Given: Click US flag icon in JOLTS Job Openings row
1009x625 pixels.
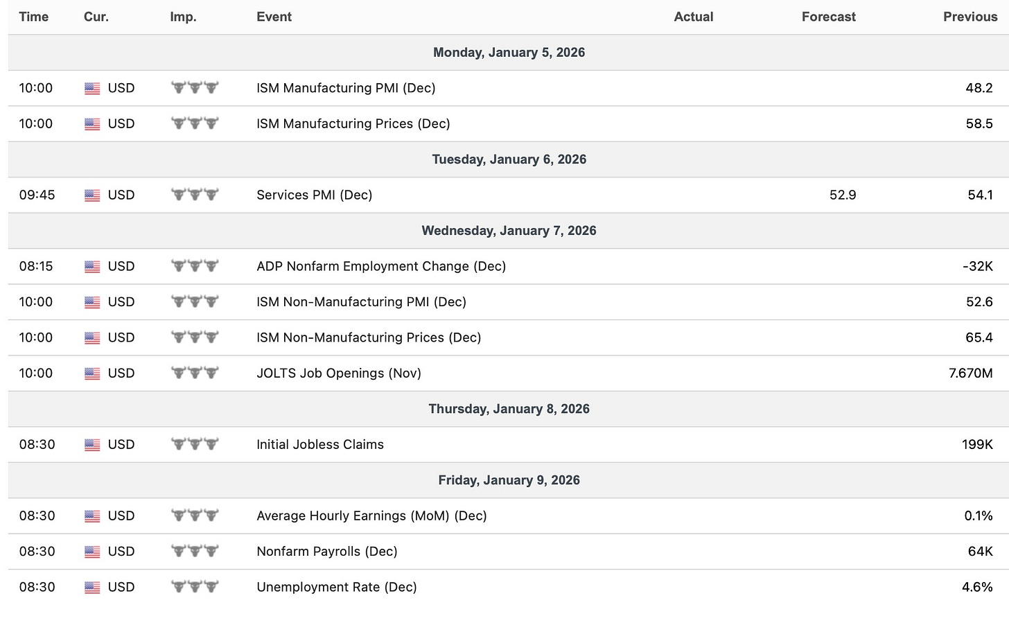Looking at the screenshot, I should (x=92, y=373).
